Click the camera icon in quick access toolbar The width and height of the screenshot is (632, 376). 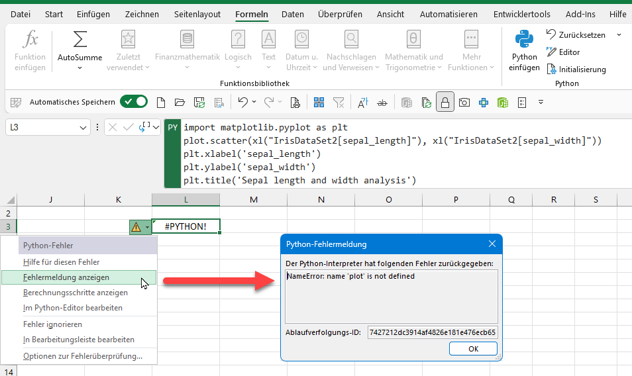464,102
